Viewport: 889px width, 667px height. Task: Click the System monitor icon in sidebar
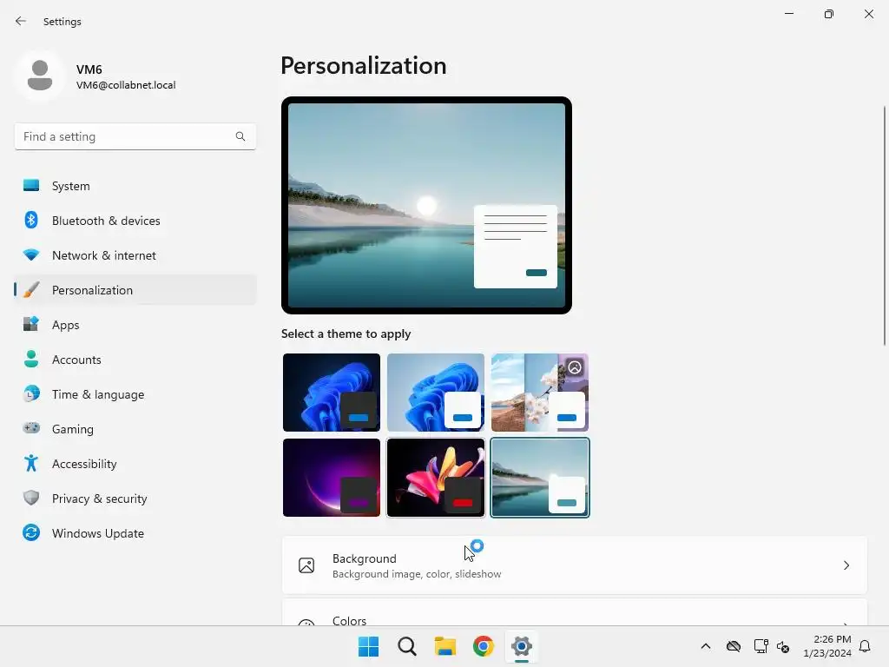31,186
